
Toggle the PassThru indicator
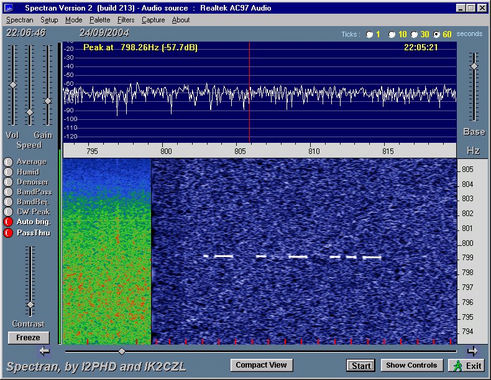point(8,233)
